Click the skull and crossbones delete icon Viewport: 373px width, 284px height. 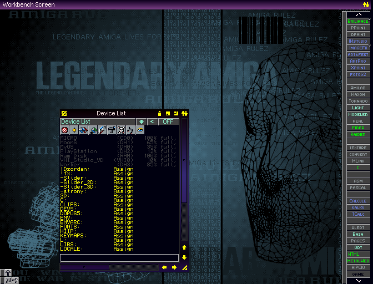[121, 130]
